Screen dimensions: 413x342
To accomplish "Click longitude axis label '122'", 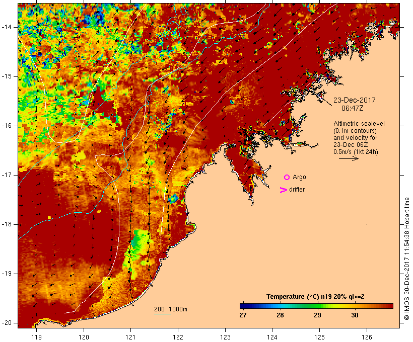I will 178,337.
